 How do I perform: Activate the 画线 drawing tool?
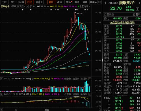point(77,2)
